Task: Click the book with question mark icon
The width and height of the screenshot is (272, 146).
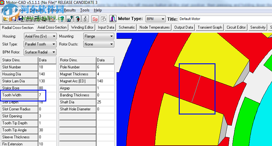Action: coord(70,19)
